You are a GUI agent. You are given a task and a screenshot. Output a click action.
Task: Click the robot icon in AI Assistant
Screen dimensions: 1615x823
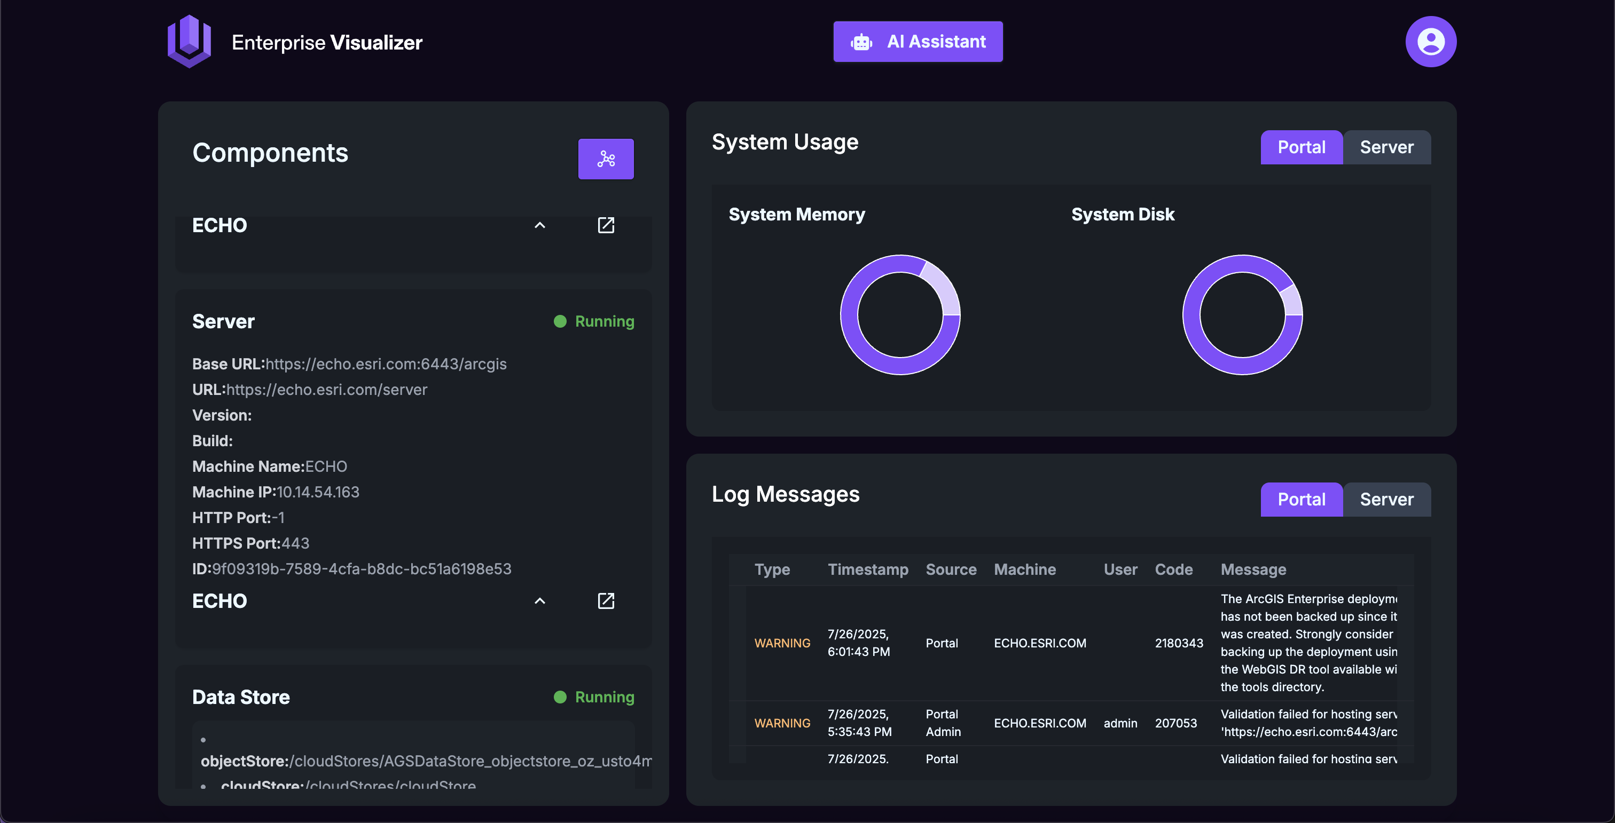pyautogui.click(x=861, y=42)
